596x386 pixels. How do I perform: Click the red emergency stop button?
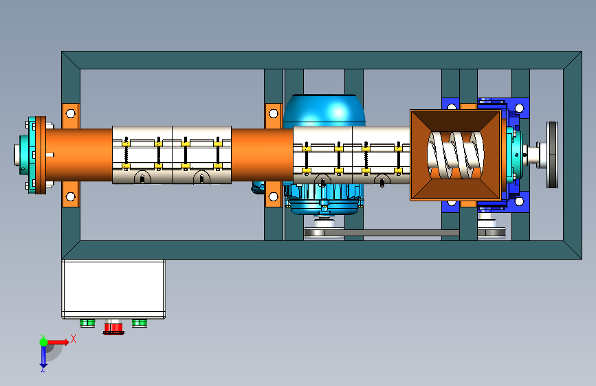113,328
